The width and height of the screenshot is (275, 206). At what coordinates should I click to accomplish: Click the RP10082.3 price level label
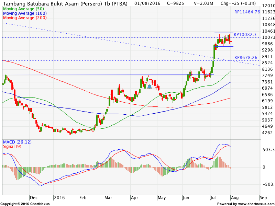coord(245,35)
